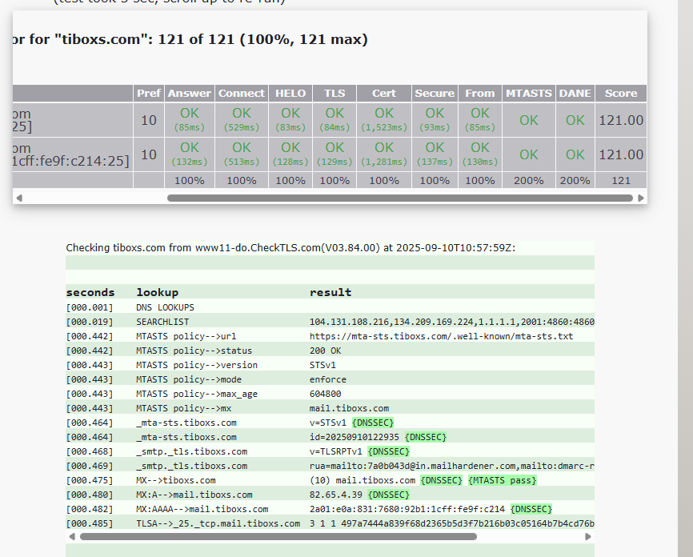Click the "enforce" mode result
Image resolution: width=693 pixels, height=557 pixels.
click(x=328, y=379)
